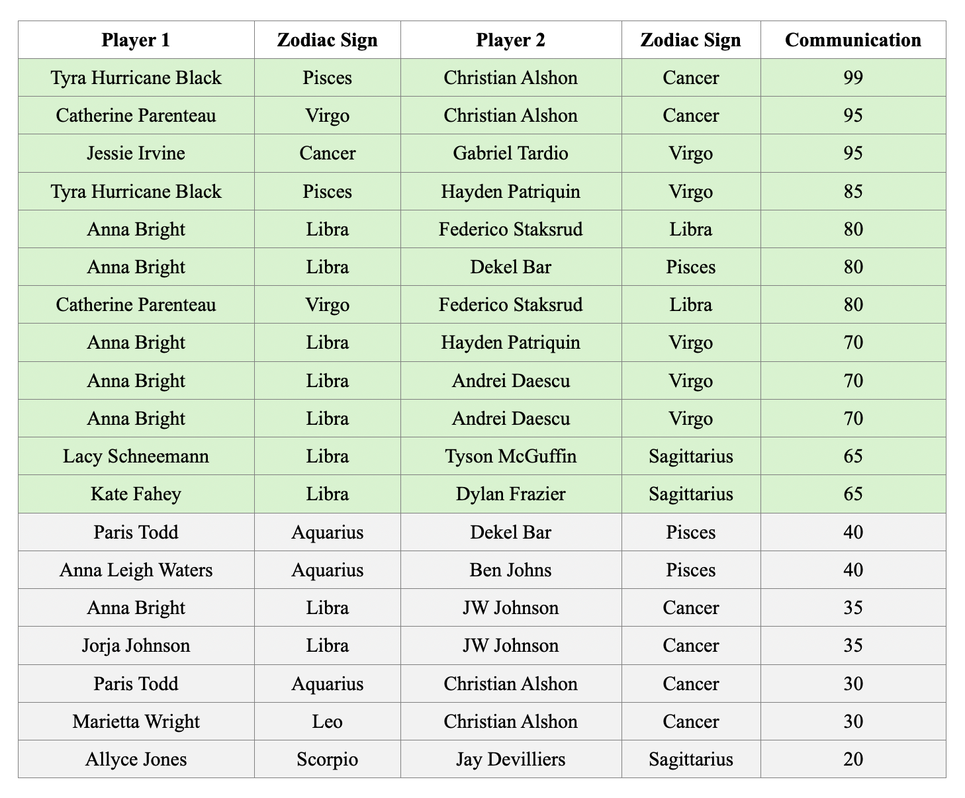Click the Allyce Jones cell
The image size is (965, 798).
(x=136, y=759)
